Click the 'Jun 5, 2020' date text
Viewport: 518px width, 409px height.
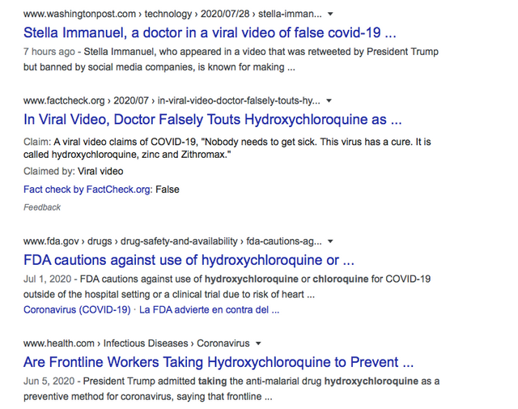49,381
